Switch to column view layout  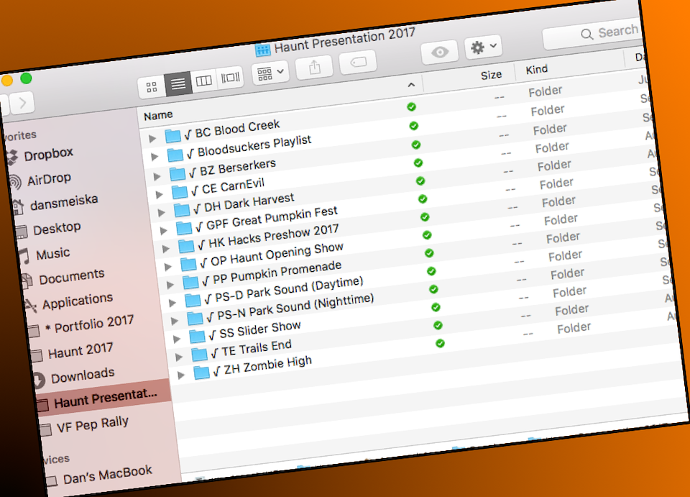[204, 81]
